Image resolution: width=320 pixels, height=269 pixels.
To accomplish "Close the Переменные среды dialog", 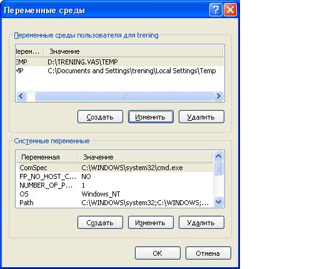I will coord(230,9).
